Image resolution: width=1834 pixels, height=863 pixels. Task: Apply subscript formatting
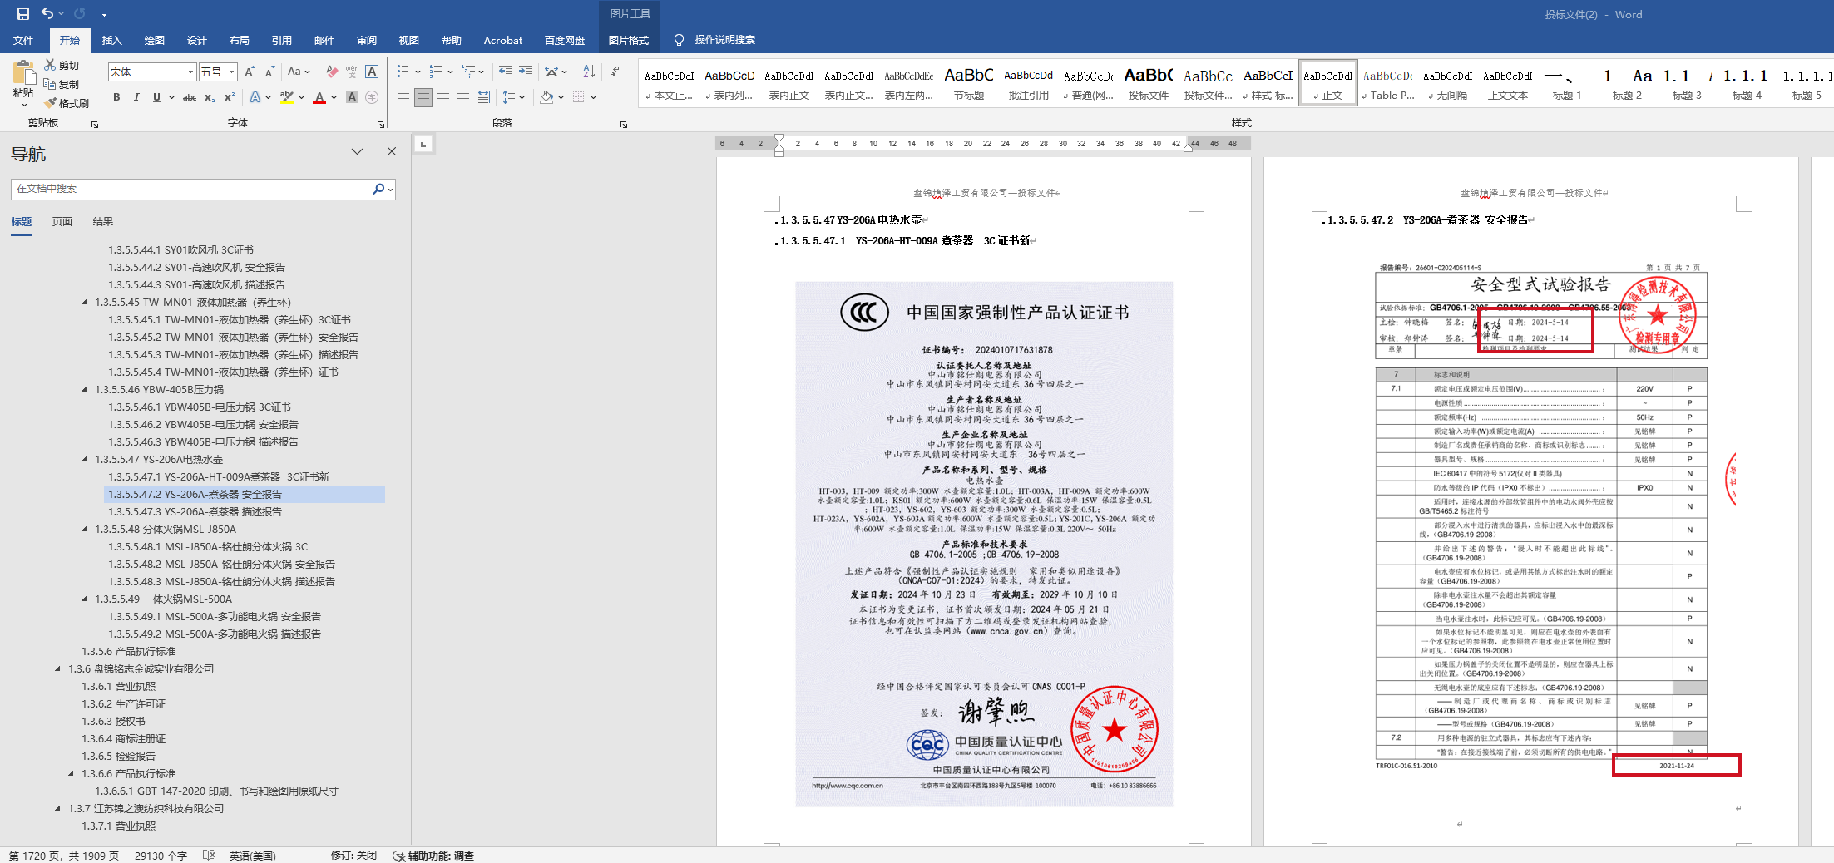click(x=210, y=97)
